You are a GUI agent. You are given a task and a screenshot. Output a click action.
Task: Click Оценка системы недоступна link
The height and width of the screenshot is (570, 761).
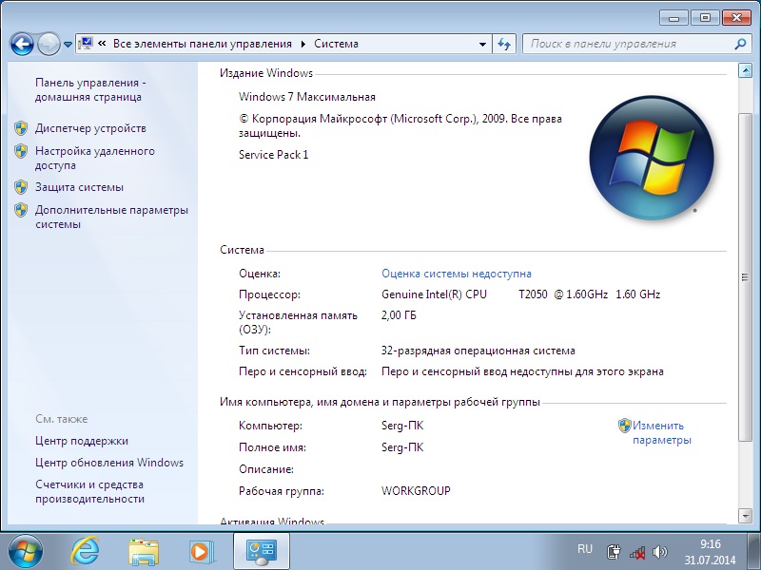[x=457, y=274]
